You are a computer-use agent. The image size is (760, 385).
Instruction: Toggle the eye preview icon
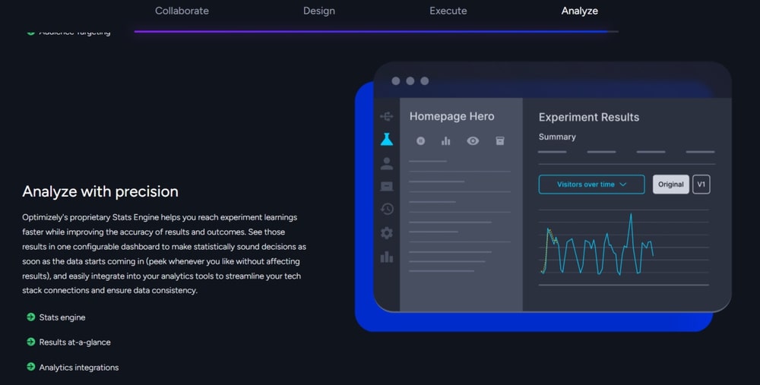(473, 141)
